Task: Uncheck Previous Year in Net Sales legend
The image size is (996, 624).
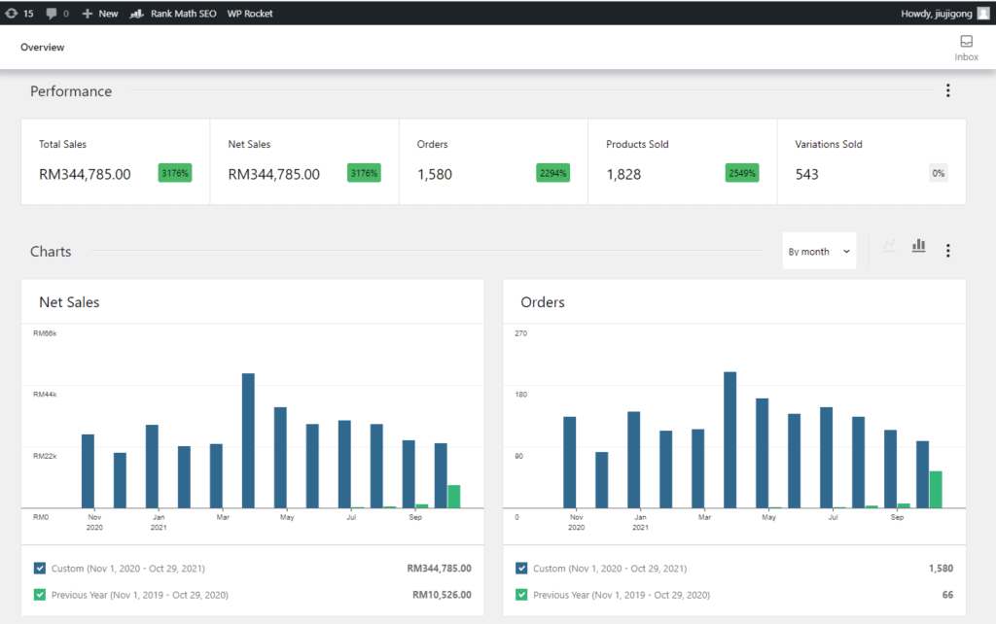Action: [x=40, y=595]
